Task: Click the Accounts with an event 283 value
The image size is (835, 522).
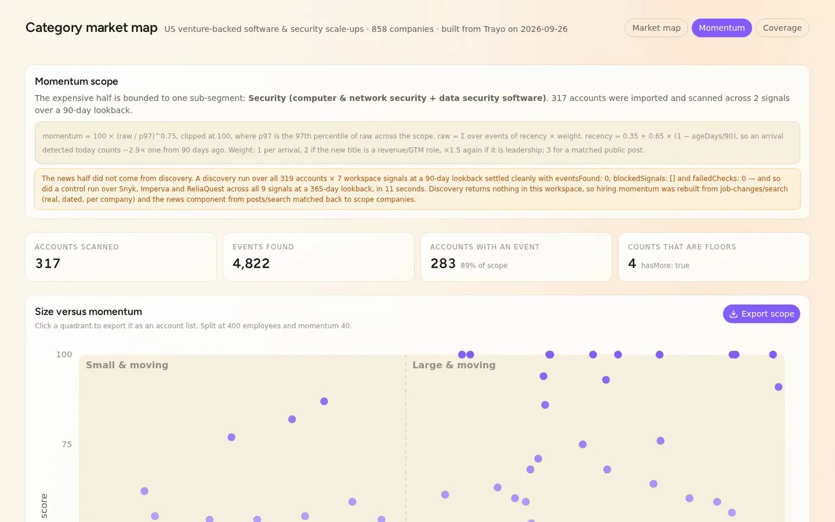Action: pyautogui.click(x=443, y=264)
